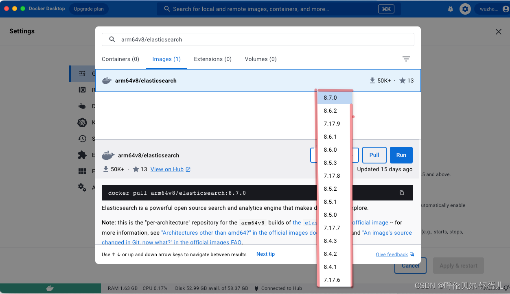Open Resources sidebar icon in Settings
Image resolution: width=510 pixels, height=294 pixels.
pos(82,90)
